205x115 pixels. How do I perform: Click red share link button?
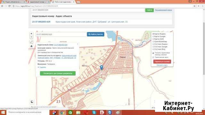click(162, 62)
